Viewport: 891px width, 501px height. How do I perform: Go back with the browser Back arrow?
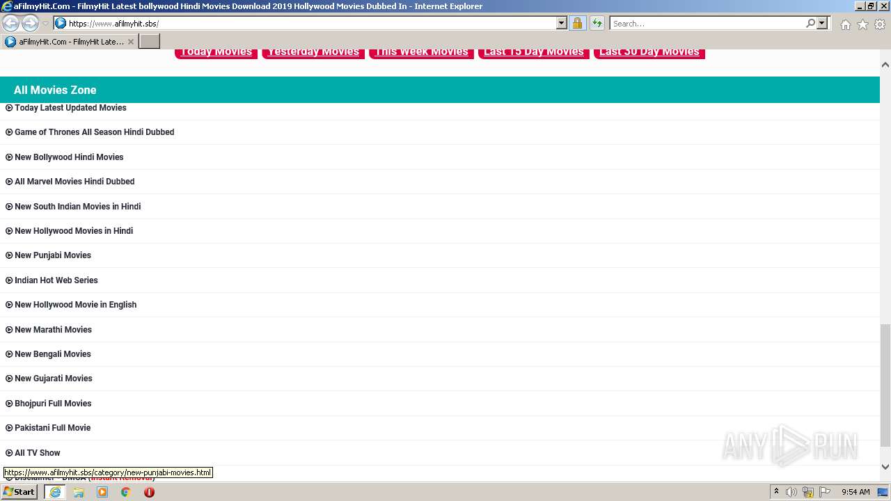10,23
